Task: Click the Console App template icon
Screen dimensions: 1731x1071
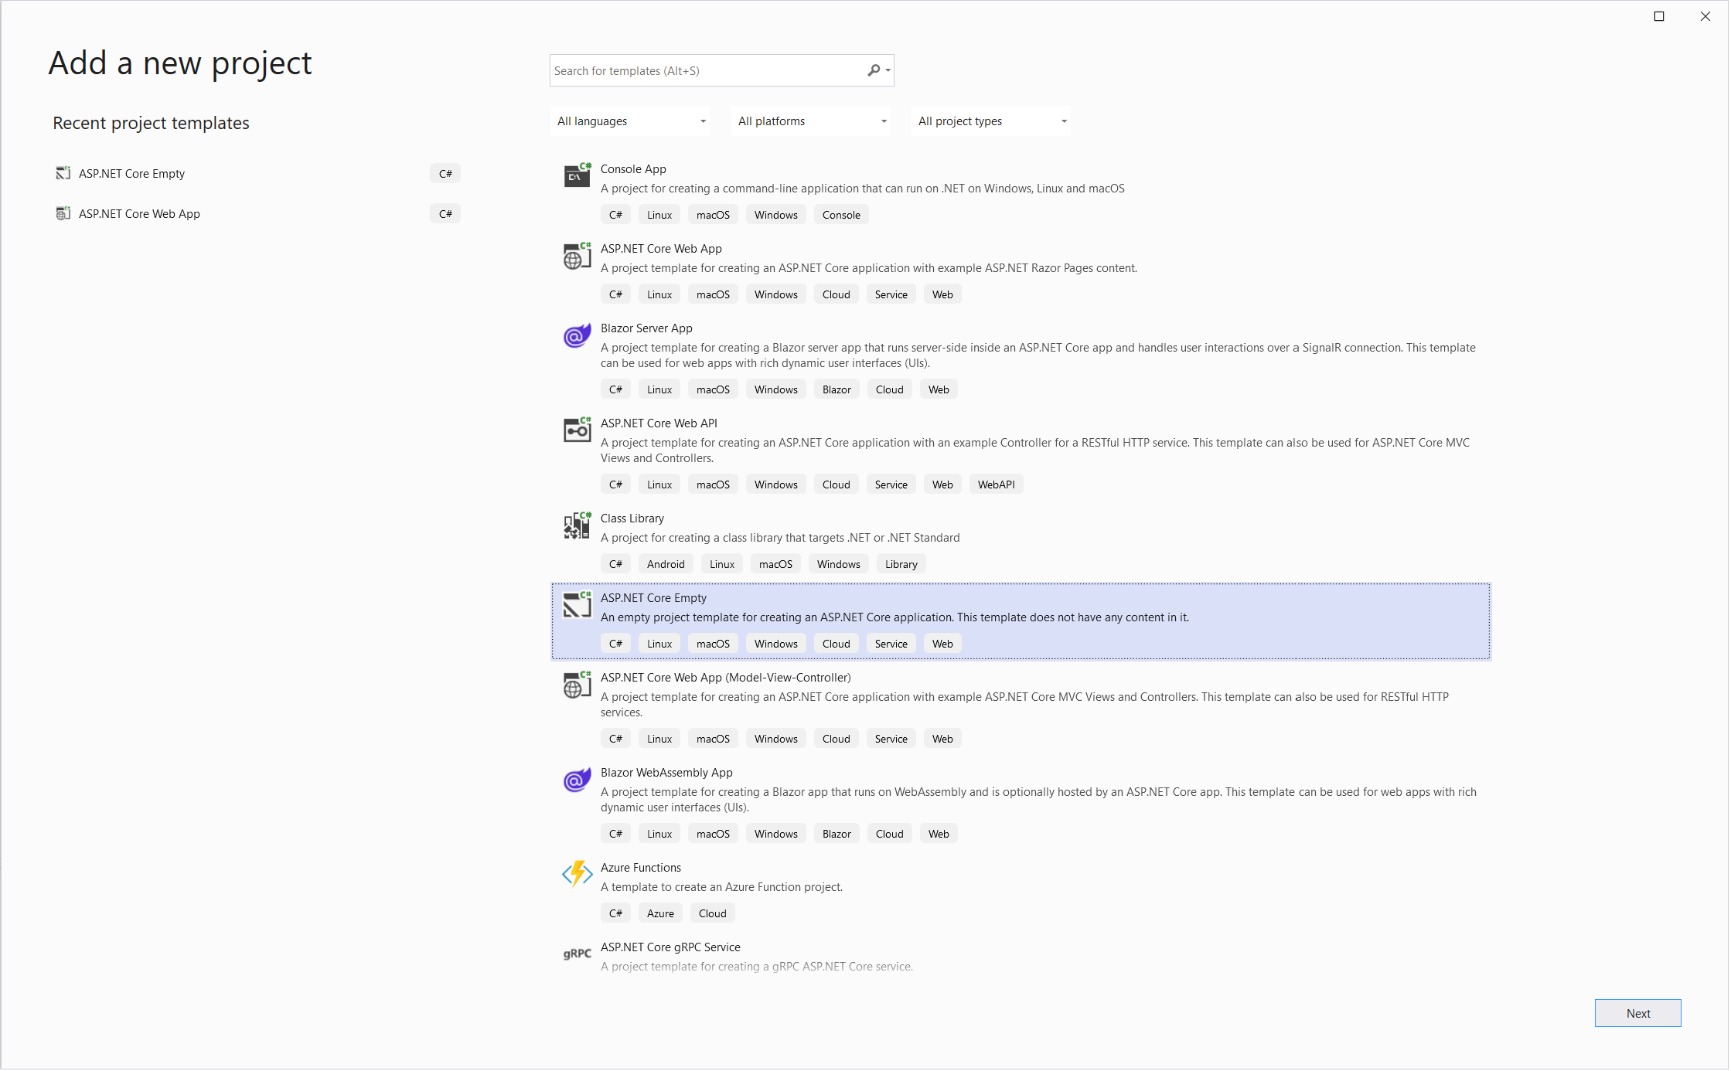Action: pos(577,175)
